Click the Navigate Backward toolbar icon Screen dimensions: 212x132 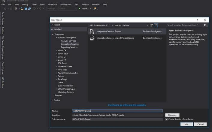coord(5,9)
